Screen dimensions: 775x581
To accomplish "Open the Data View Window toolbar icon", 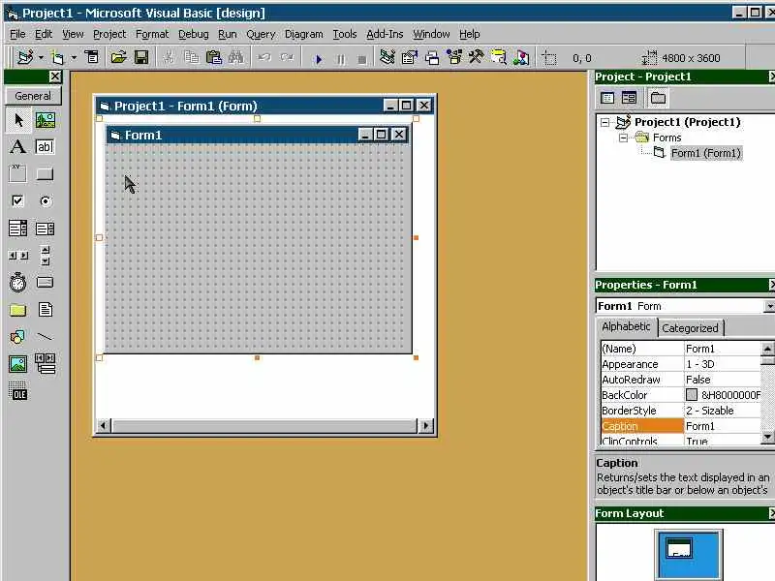I will coord(499,58).
